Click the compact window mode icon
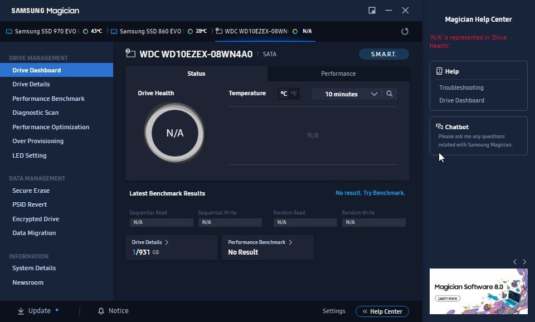Screen dimensions: 535x322 pos(372,10)
